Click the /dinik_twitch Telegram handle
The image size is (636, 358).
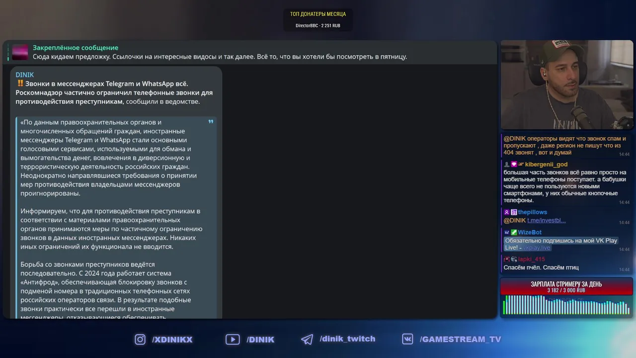point(348,339)
